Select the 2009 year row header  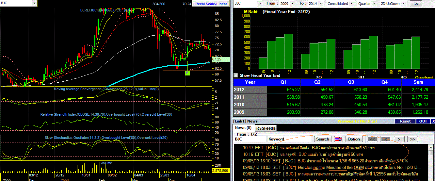tap(250, 112)
